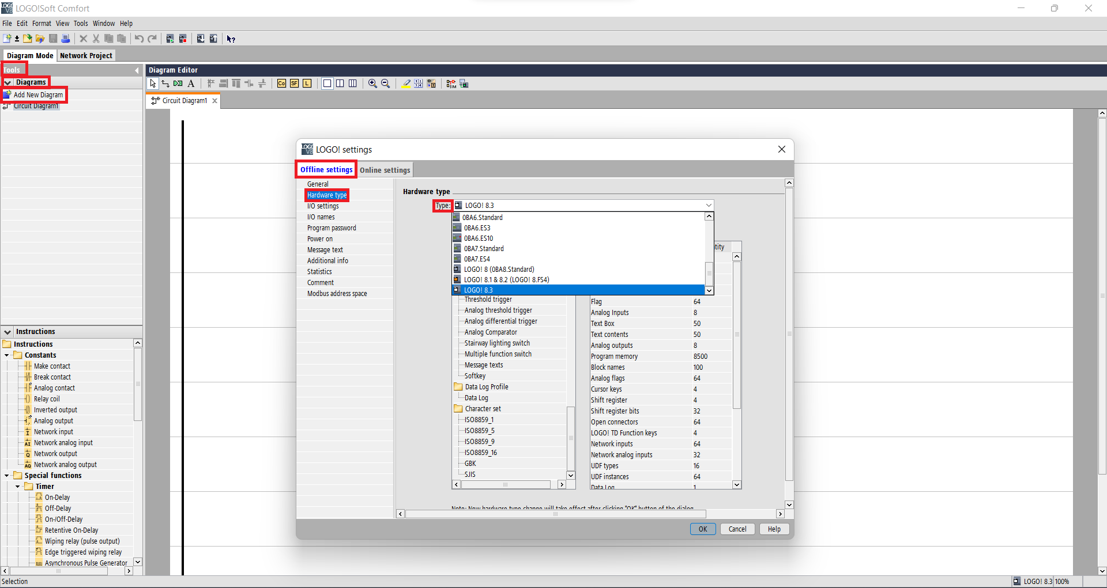
Task: Switch to single-window diagram view
Action: [327, 84]
